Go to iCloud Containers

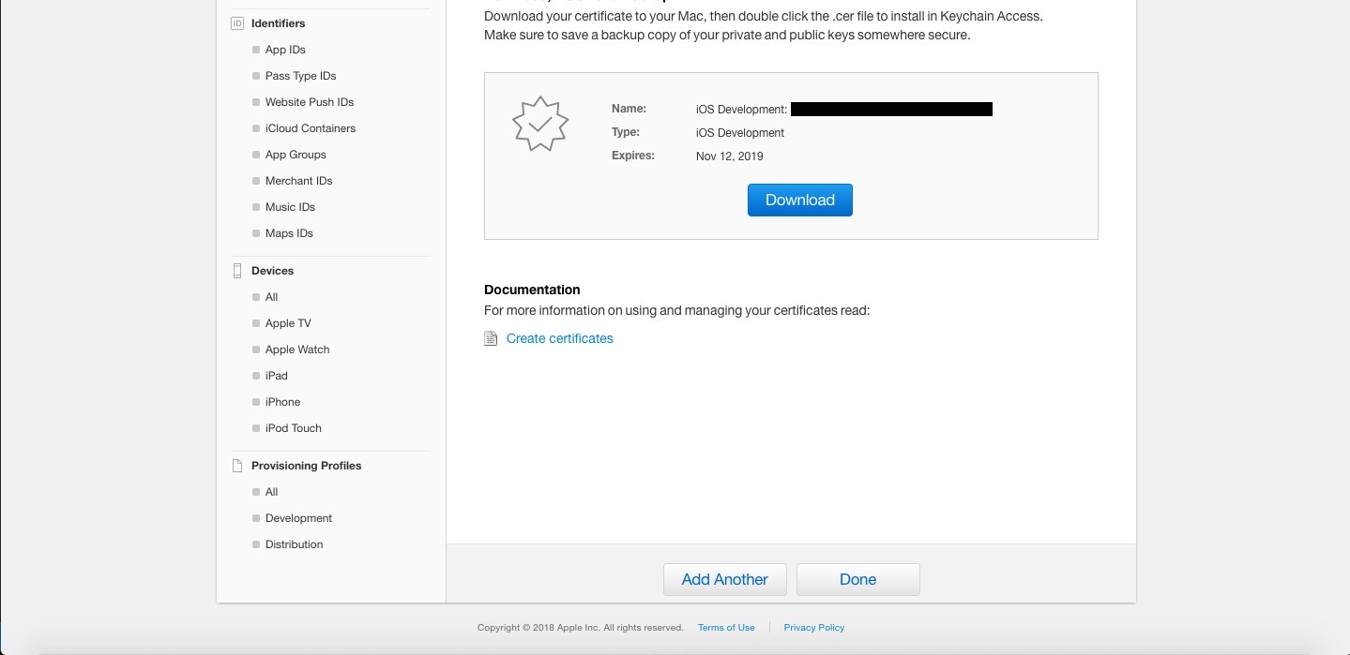click(311, 128)
